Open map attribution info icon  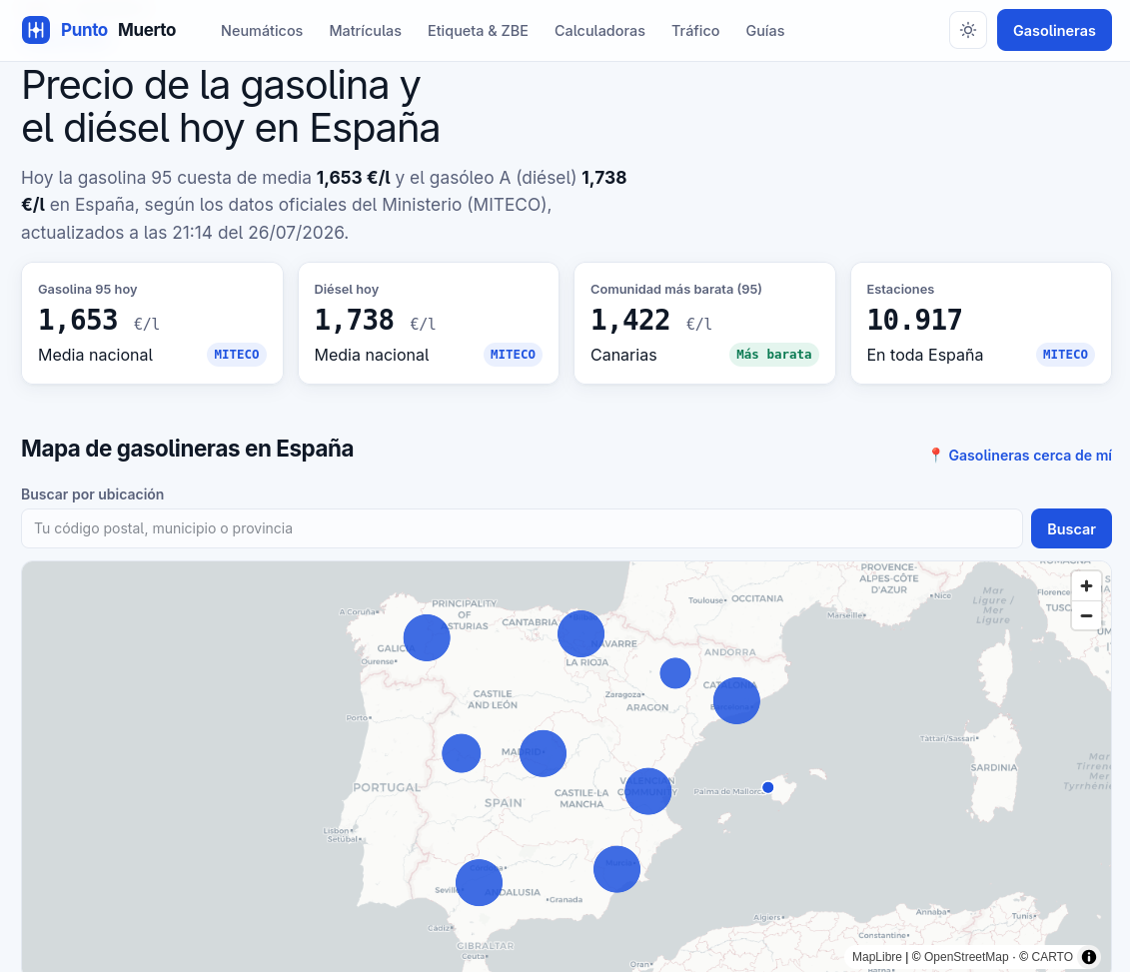point(1089,957)
